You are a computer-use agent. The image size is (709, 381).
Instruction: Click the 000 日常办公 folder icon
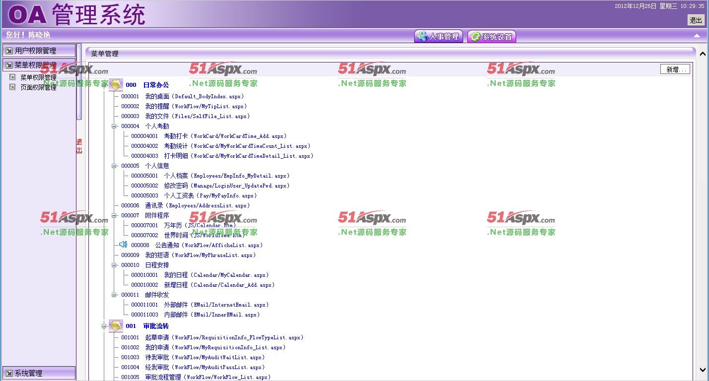pyautogui.click(x=116, y=85)
